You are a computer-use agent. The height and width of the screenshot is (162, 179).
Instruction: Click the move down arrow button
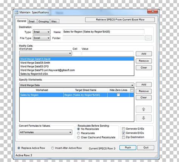(x=144, y=118)
